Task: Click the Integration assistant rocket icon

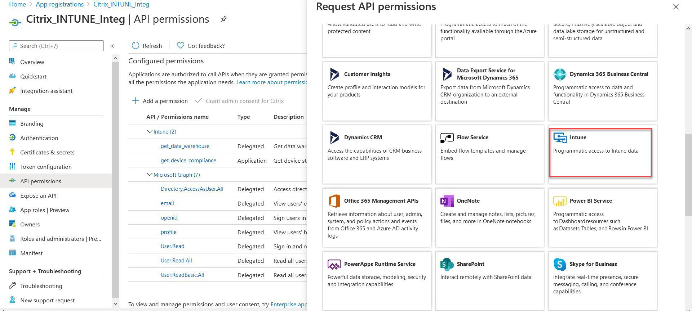Action: pos(12,90)
